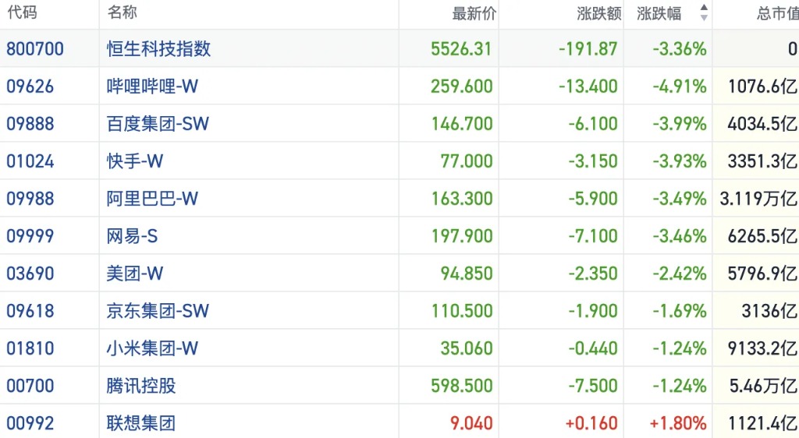Screen dimensions: 799x438
Task: Click the 总市值 column header
Action: (777, 13)
